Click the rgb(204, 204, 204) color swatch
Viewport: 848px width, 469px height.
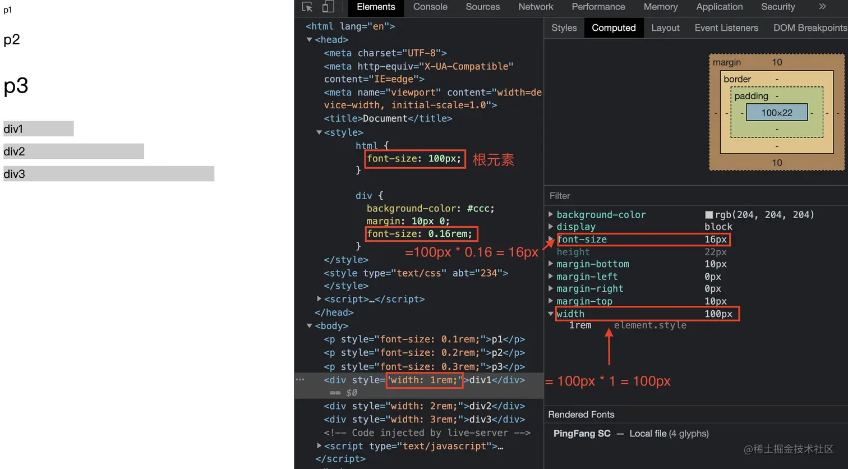pos(709,215)
